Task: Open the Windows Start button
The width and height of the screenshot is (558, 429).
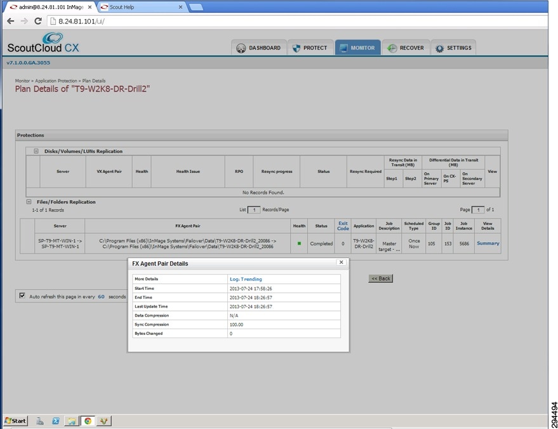Action: tap(15, 421)
